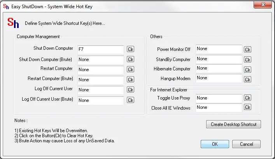
Task: Clear the Shut Down Computer hot key
Action: (131, 49)
